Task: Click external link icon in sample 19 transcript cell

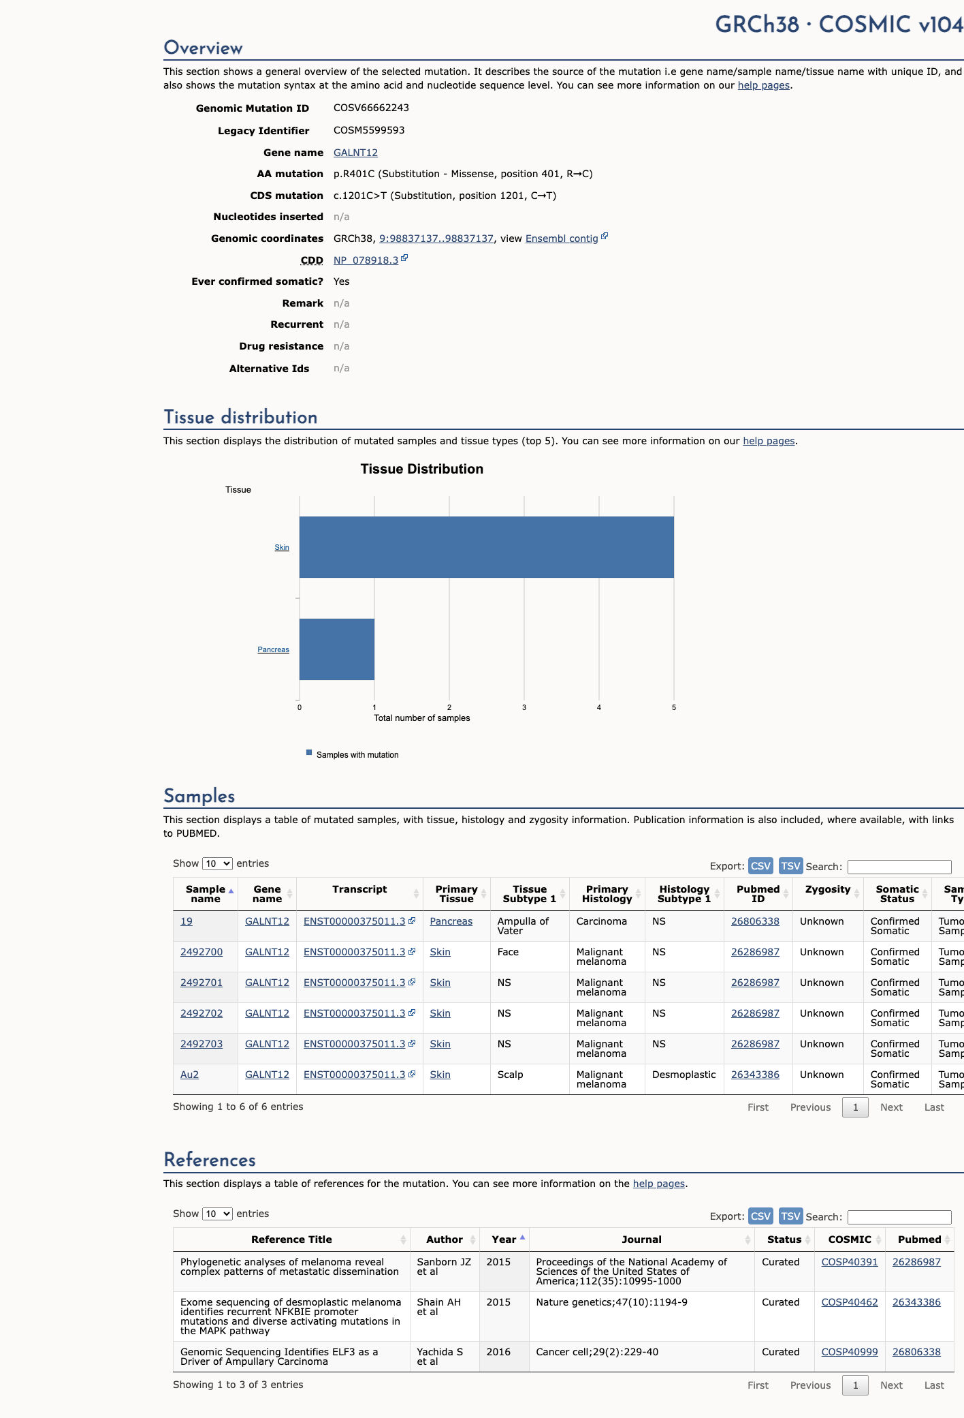Action: pos(412,921)
